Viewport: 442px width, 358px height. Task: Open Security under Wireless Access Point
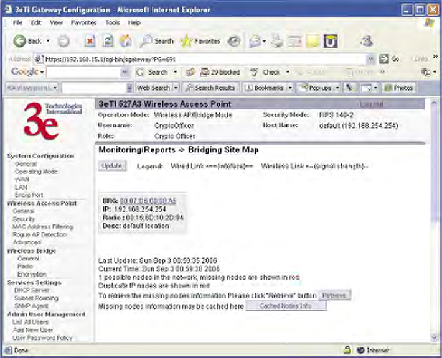click(24, 219)
